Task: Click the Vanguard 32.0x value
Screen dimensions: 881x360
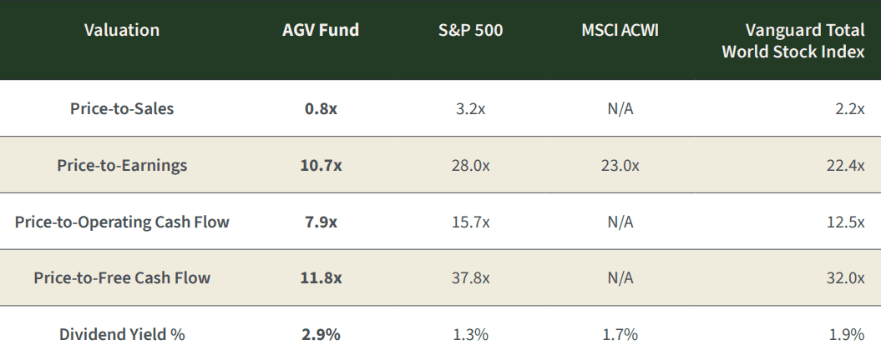Action: 845,278
